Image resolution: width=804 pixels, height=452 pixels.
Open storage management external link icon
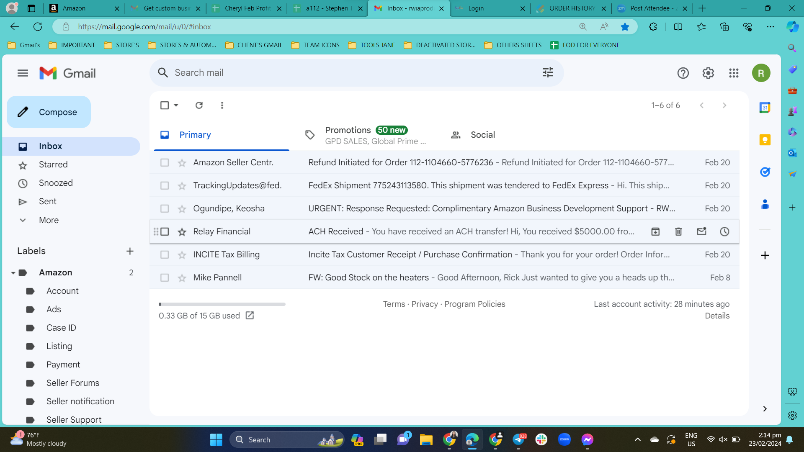point(250,316)
